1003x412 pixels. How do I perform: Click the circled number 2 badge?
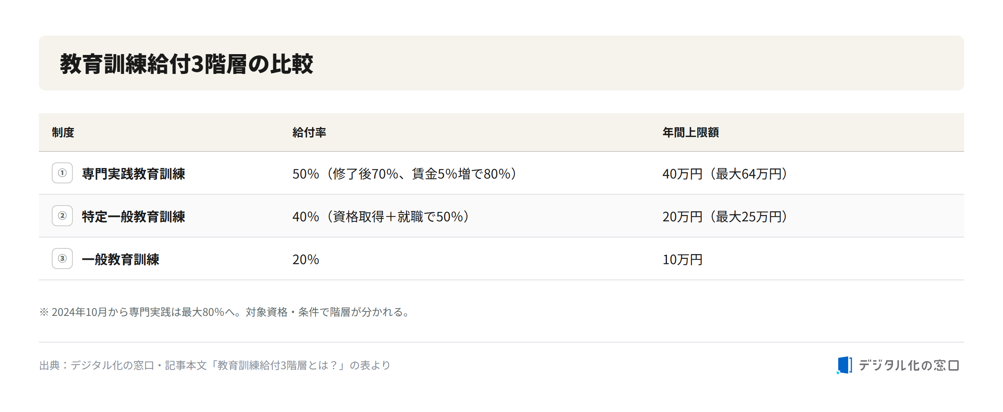coord(62,216)
